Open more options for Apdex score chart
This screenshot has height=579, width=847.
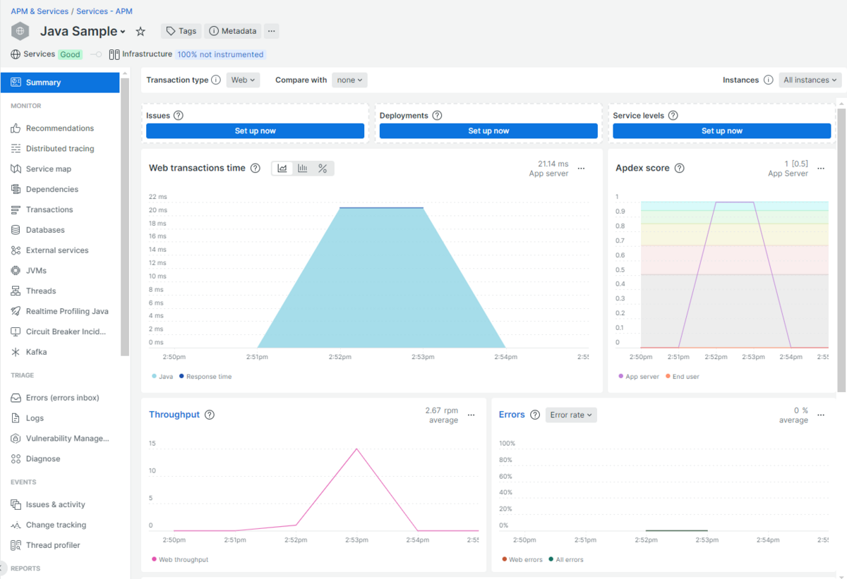coord(821,169)
